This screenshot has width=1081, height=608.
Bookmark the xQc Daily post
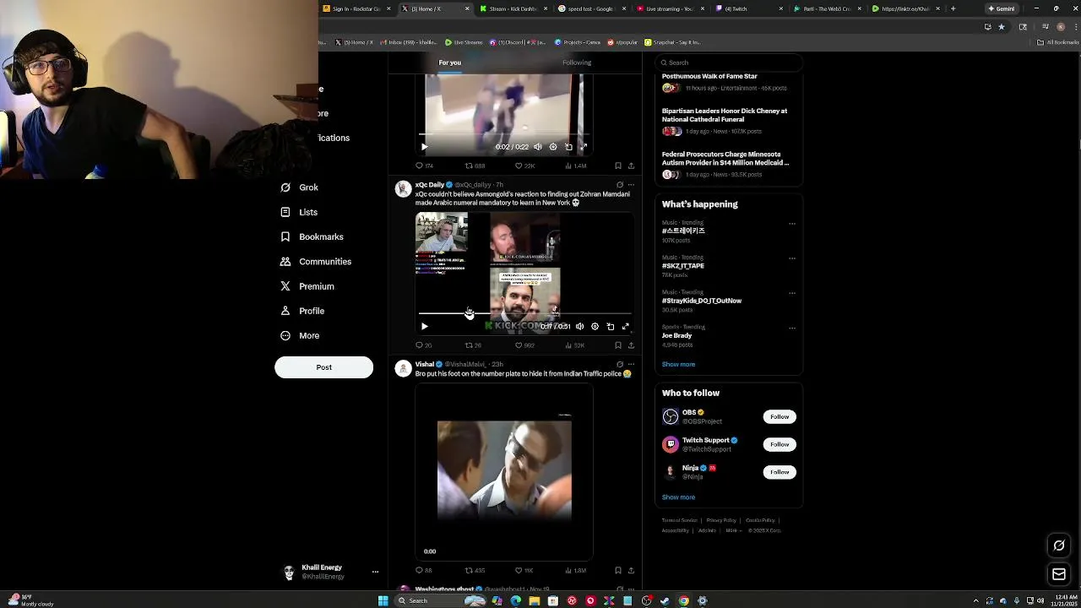618,345
